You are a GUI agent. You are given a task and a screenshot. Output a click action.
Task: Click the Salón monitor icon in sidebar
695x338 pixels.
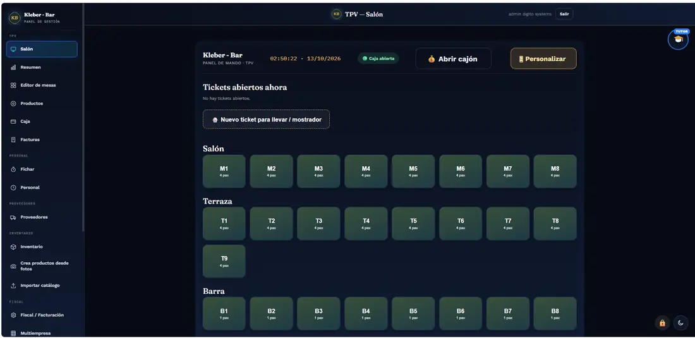tap(13, 49)
